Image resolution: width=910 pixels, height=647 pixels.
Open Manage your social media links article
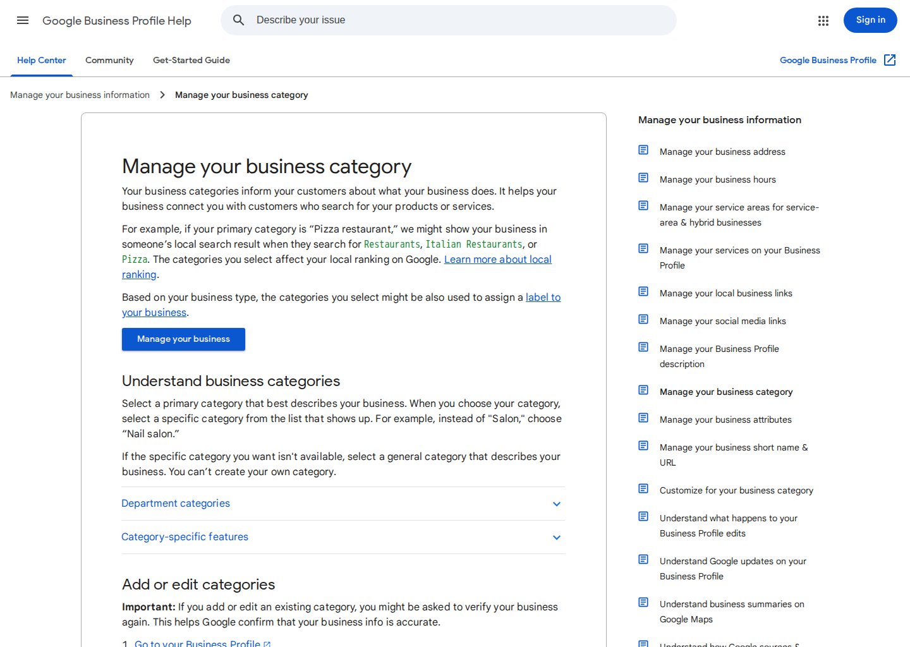(722, 321)
